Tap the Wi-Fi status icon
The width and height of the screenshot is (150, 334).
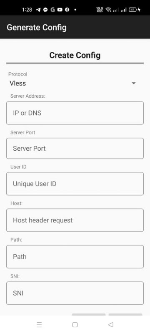109,10
